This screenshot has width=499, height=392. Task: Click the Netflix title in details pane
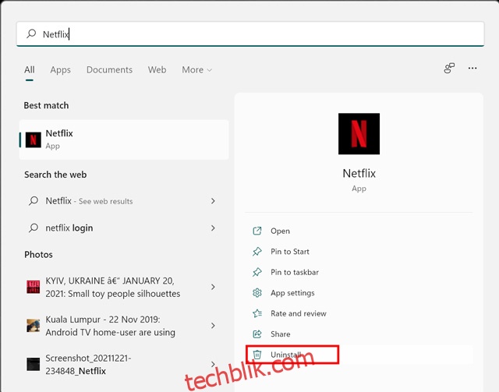359,174
